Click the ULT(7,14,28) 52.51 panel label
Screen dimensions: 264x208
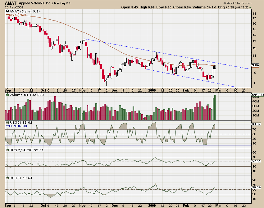pos(27,150)
